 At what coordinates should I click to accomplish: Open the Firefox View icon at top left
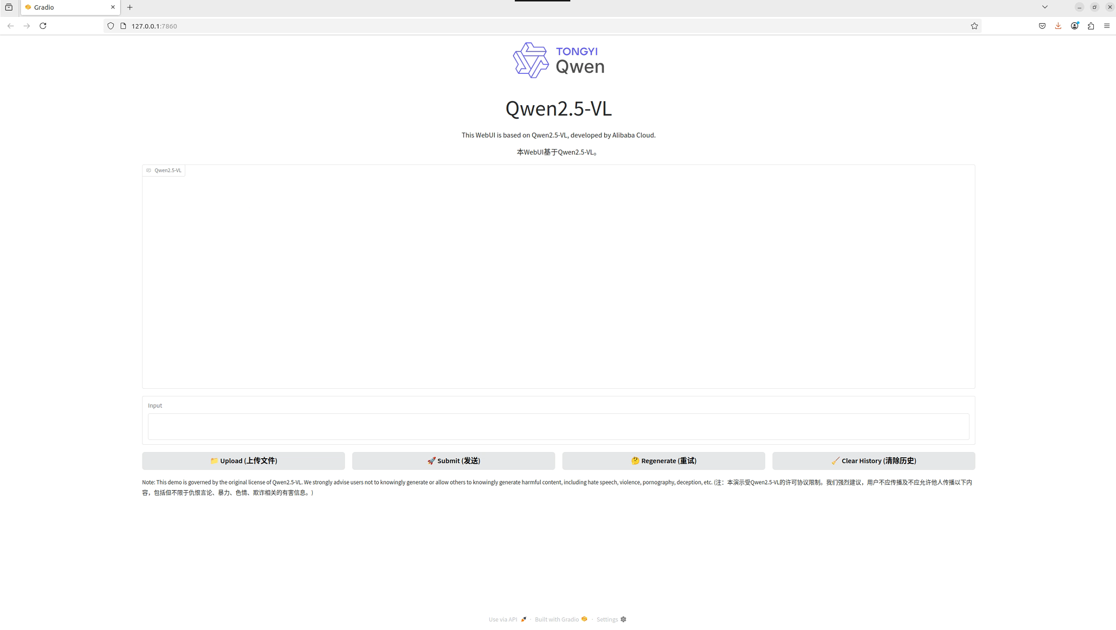[x=9, y=7]
